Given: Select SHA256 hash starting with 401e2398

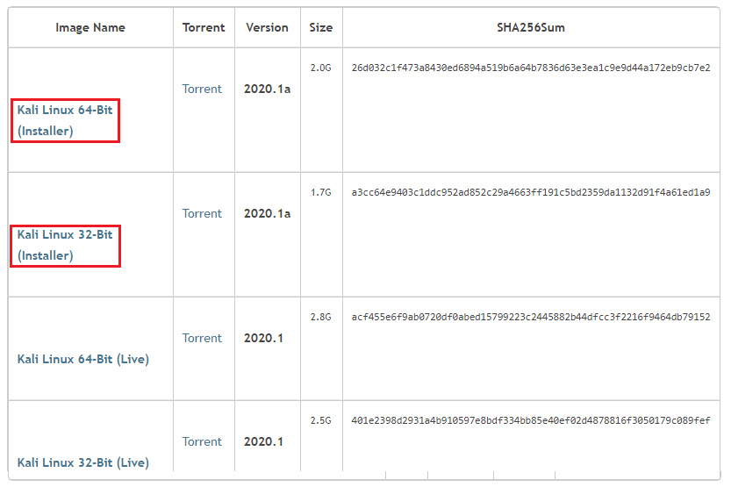Looking at the screenshot, I should click(x=530, y=420).
